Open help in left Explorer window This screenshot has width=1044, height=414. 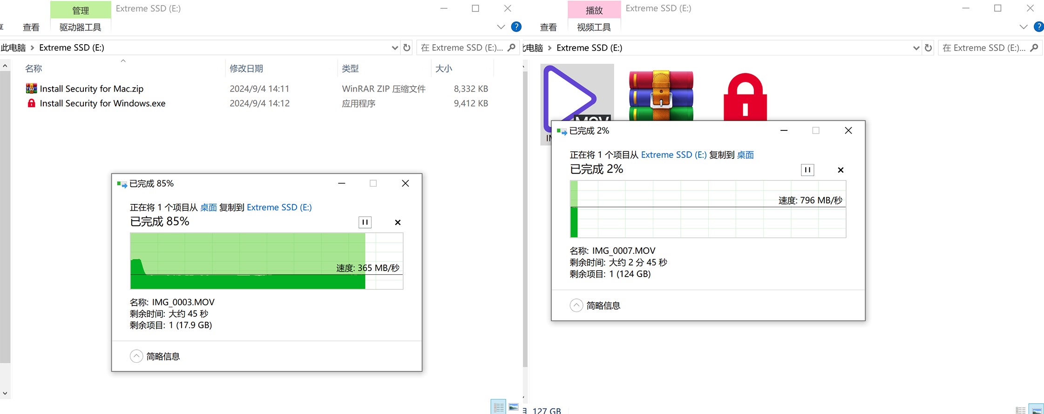516,27
